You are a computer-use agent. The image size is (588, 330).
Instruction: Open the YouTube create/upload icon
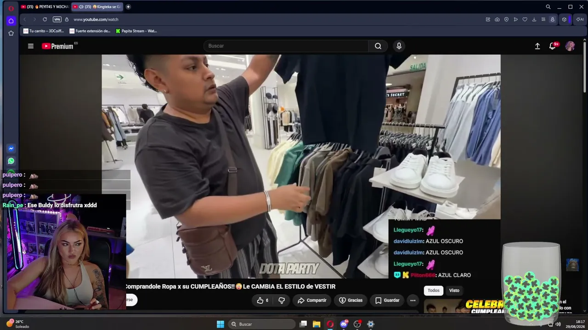537,46
